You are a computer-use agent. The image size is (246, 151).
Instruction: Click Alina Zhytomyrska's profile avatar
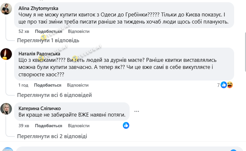point(6,9)
